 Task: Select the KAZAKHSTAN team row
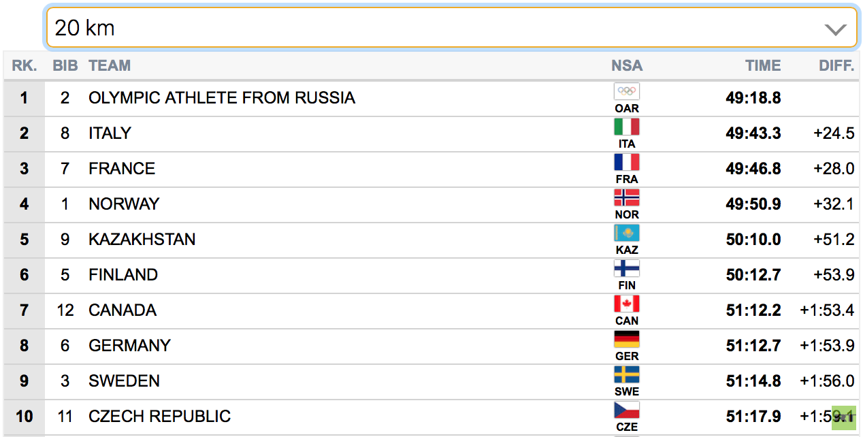point(431,240)
